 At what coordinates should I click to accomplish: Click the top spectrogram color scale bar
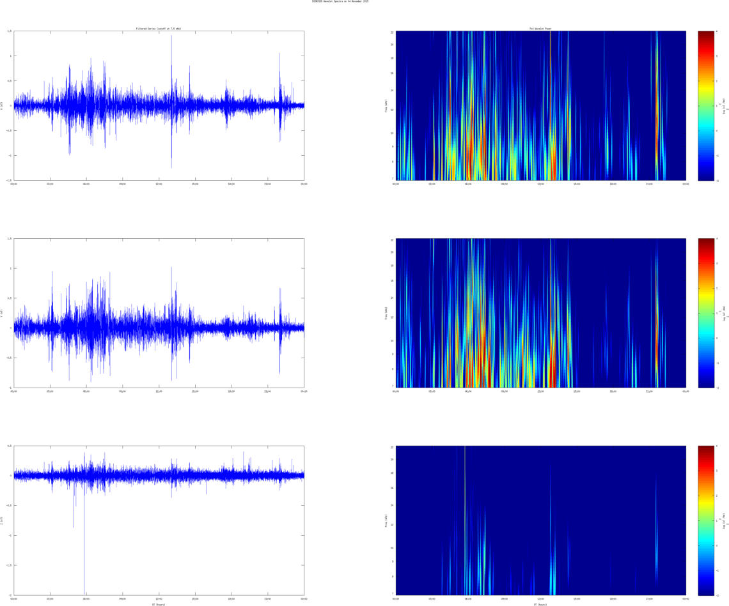pyautogui.click(x=706, y=105)
